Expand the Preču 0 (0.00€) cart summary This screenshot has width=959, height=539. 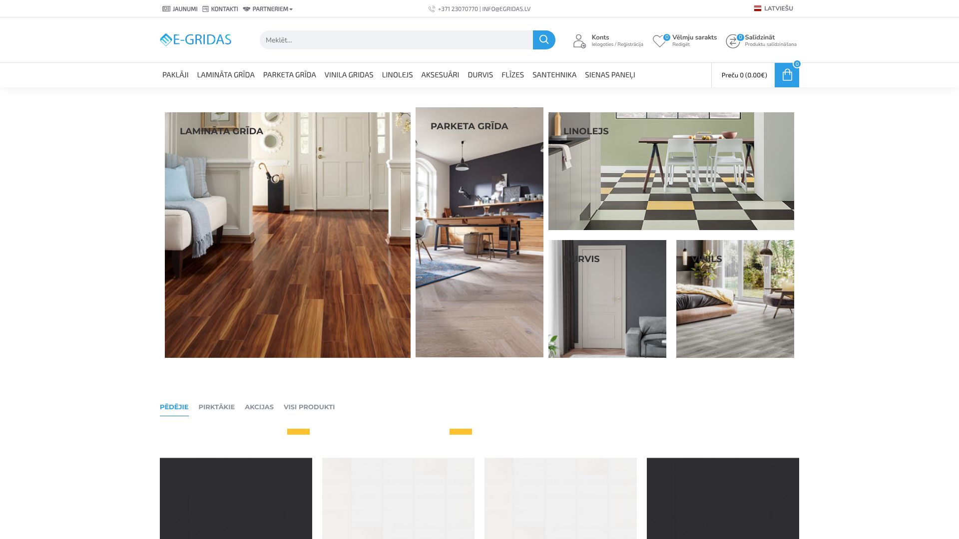744,75
